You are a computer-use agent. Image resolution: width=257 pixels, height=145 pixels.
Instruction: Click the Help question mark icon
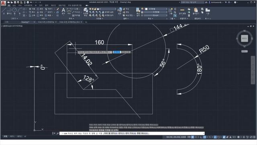[x=235, y=2]
